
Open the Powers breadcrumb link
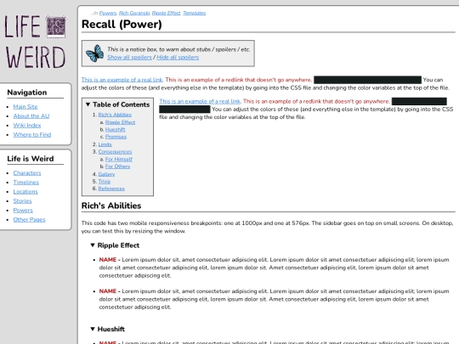click(108, 13)
